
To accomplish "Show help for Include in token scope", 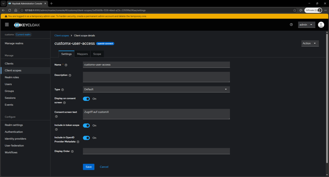I will coord(56,129).
